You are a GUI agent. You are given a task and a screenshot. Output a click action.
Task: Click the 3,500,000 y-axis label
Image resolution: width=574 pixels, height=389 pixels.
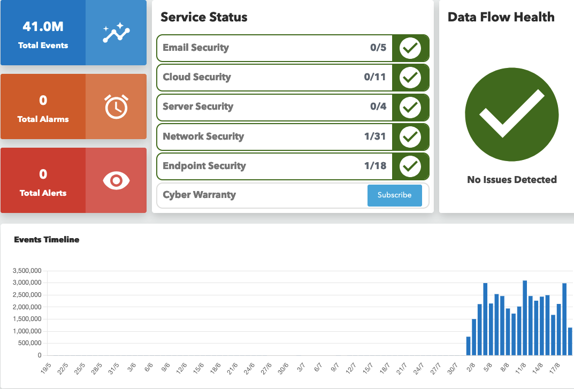(x=27, y=271)
